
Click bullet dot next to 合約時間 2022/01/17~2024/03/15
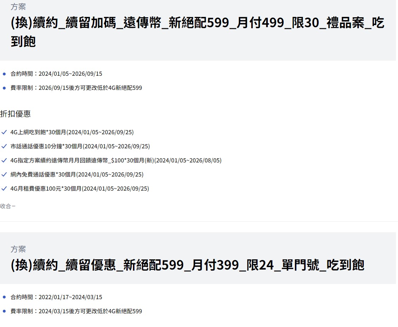click(4, 297)
